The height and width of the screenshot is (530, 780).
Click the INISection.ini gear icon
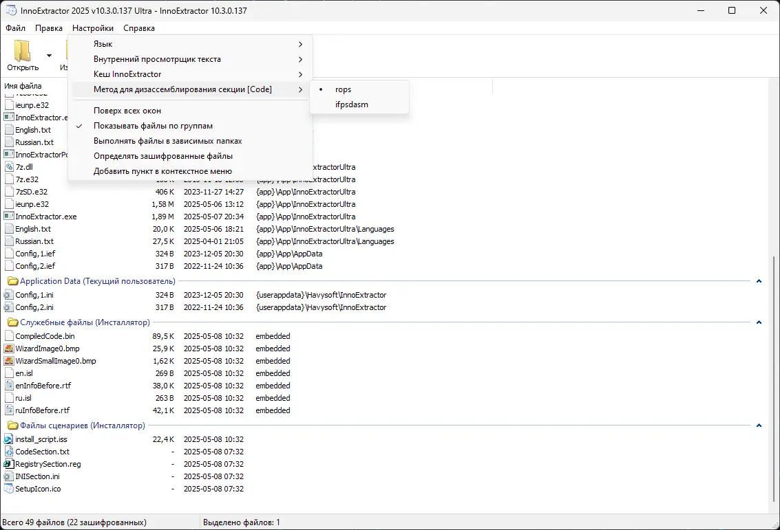coord(8,476)
